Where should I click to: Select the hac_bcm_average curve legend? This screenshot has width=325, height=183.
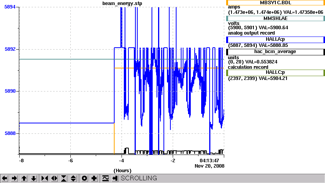pos(275,52)
